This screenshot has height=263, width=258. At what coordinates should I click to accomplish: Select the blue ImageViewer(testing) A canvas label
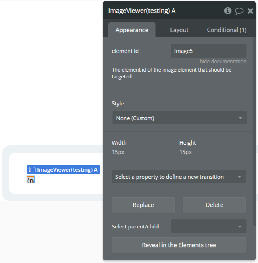pos(67,170)
